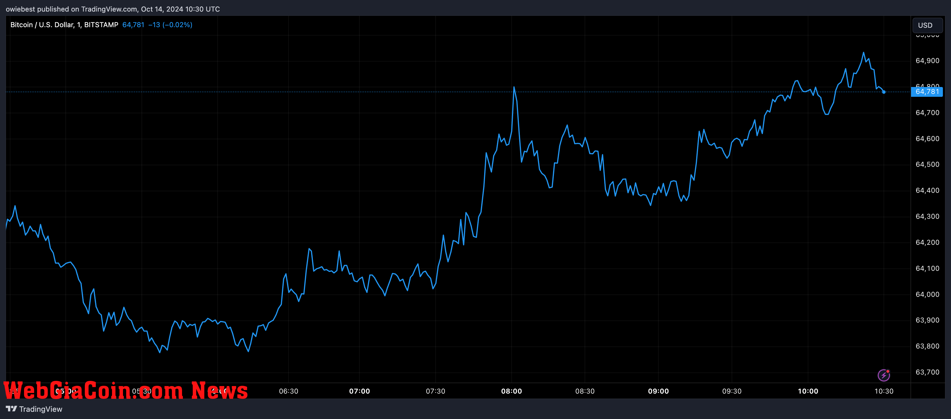Viewport: 951px width, 419px height.
Task: Click the 64,100 price axis label
Action: point(927,268)
